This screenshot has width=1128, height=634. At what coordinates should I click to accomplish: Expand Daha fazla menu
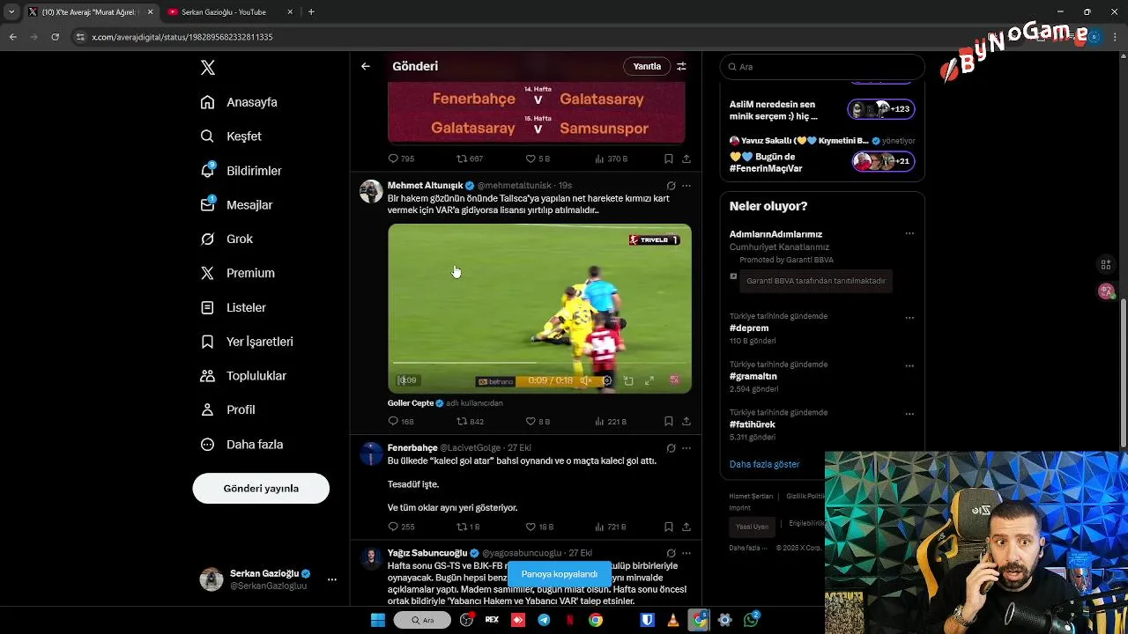pyautogui.click(x=241, y=445)
